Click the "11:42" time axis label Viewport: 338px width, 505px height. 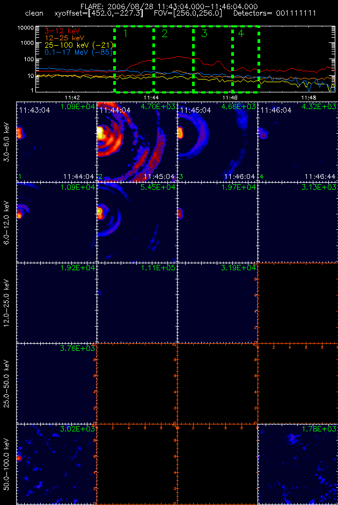click(72, 97)
